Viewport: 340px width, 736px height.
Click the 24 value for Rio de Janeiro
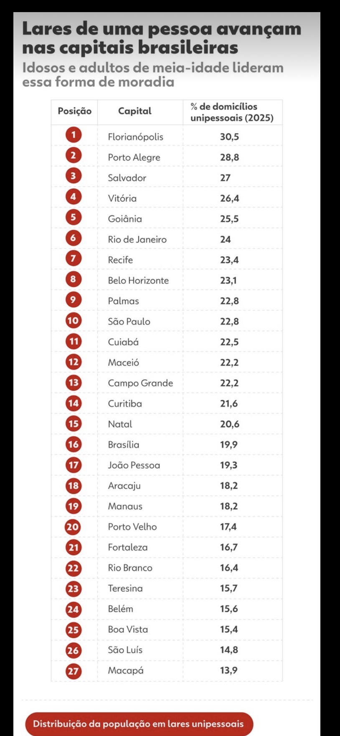click(x=226, y=239)
